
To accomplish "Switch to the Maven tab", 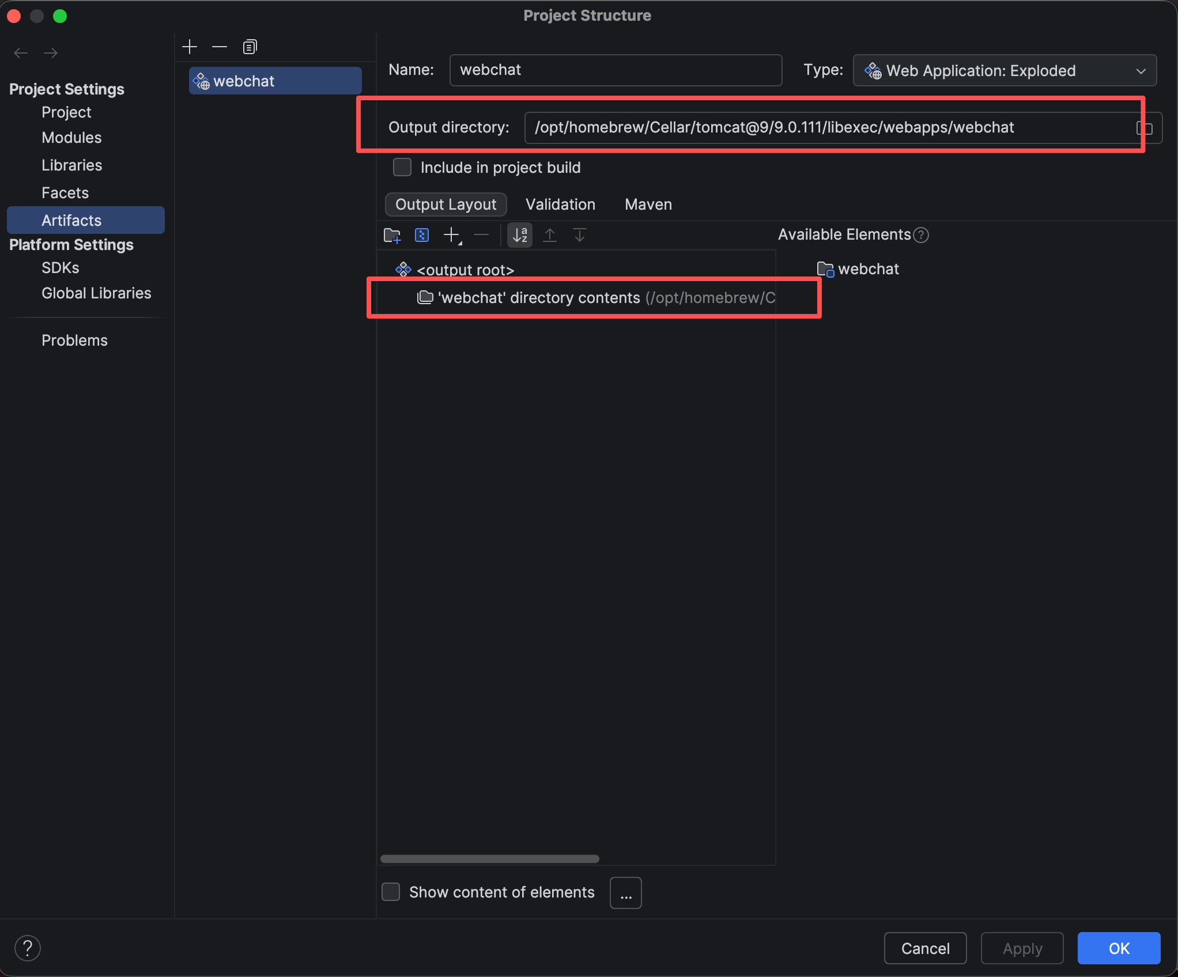I will [648, 205].
